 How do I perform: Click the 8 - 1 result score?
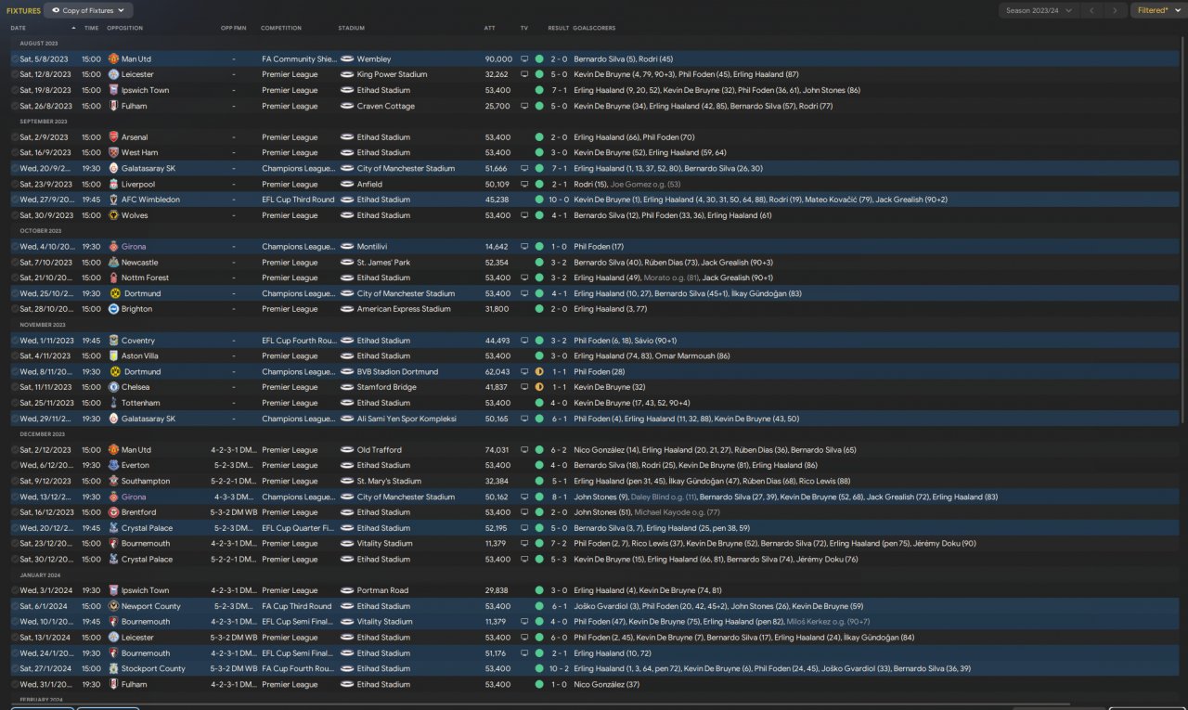(560, 497)
